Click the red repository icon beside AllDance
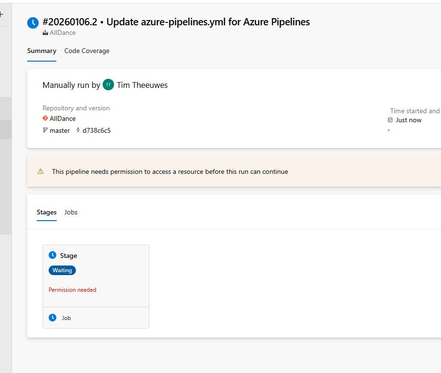The image size is (441, 373). pyautogui.click(x=45, y=118)
